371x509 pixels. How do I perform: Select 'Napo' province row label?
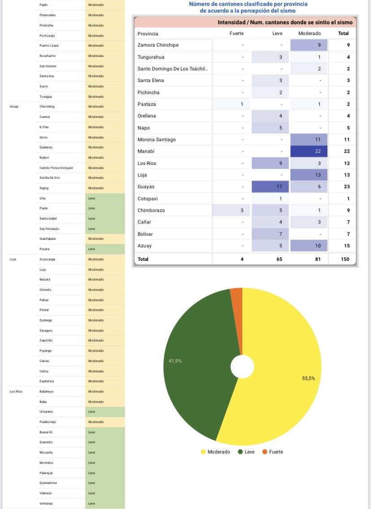coord(143,128)
